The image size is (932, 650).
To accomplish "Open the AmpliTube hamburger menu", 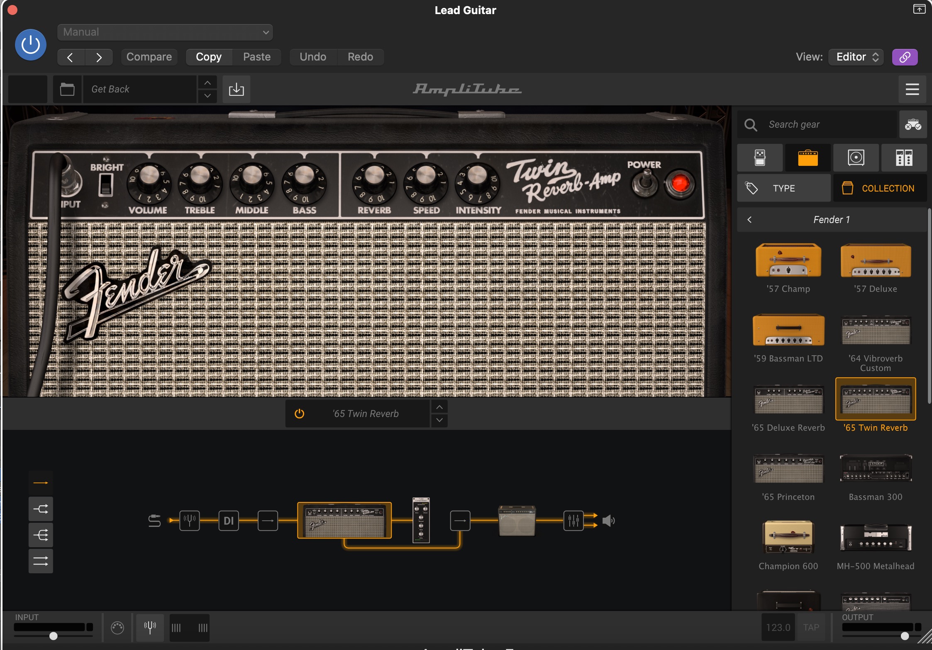I will 912,89.
